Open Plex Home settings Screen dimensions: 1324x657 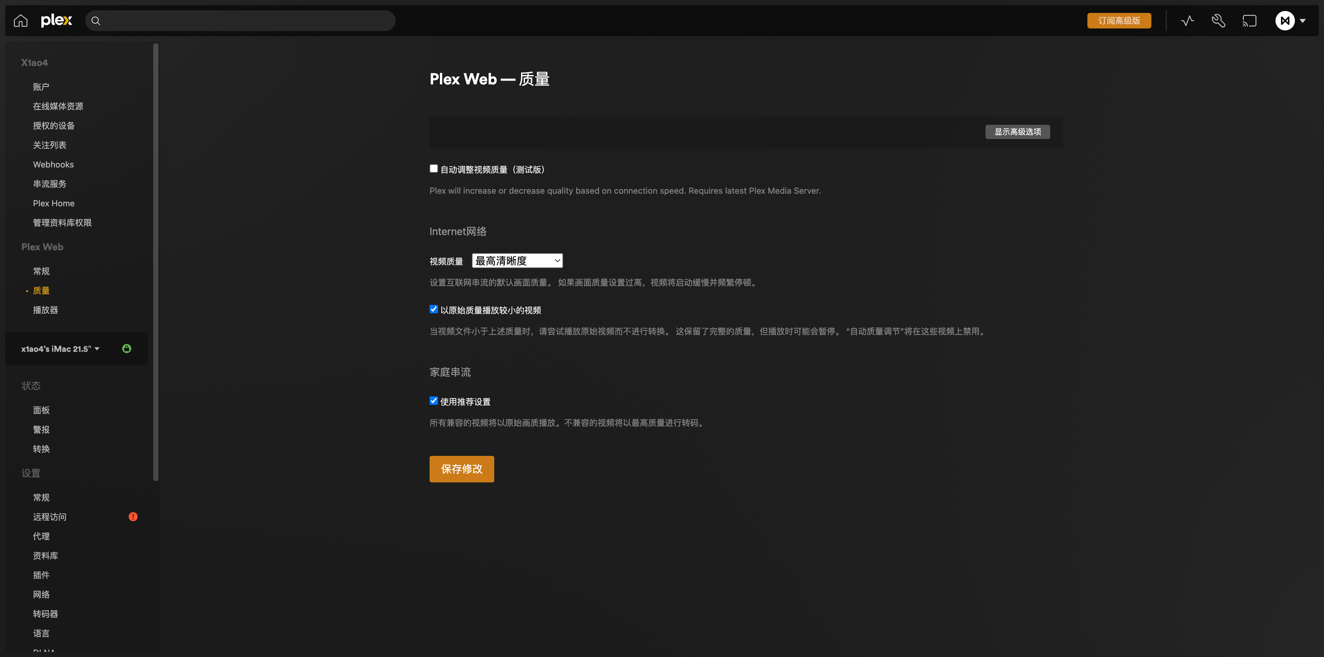coord(54,204)
